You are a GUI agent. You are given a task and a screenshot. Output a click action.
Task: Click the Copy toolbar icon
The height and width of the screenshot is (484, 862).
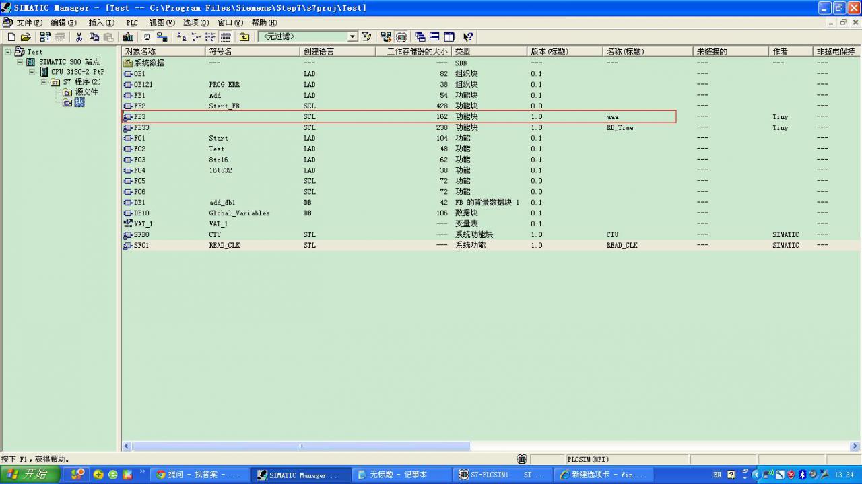click(94, 37)
